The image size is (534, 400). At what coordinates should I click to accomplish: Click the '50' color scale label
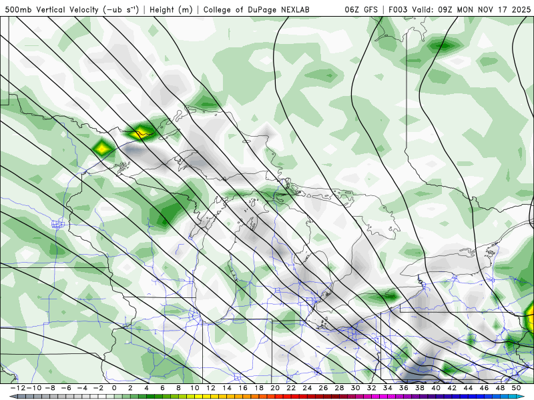coord(516,388)
